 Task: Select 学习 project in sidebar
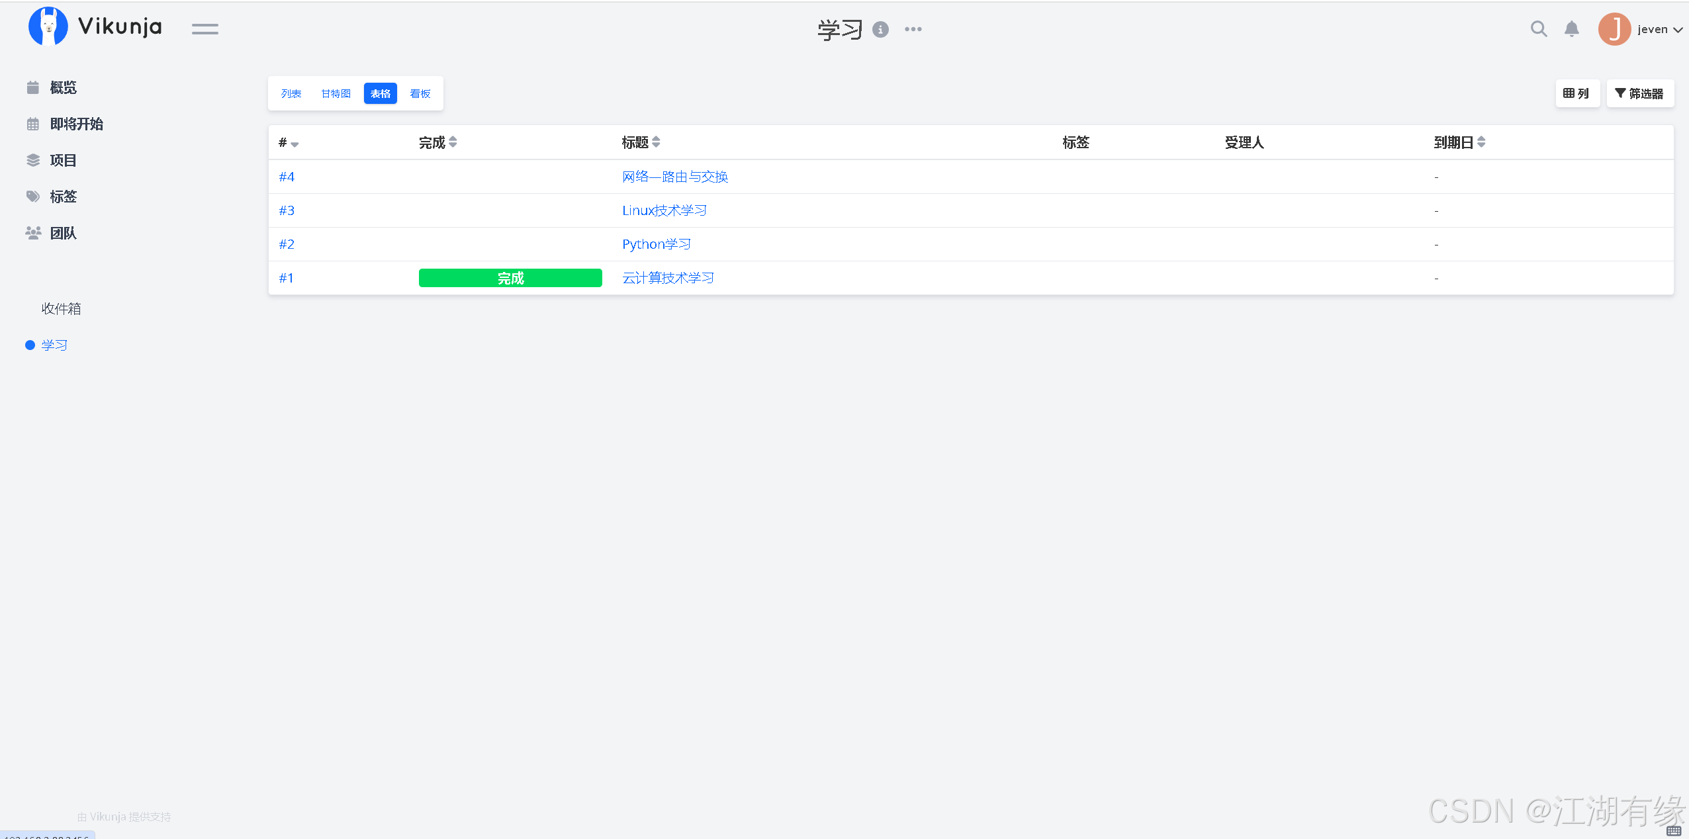tap(54, 345)
